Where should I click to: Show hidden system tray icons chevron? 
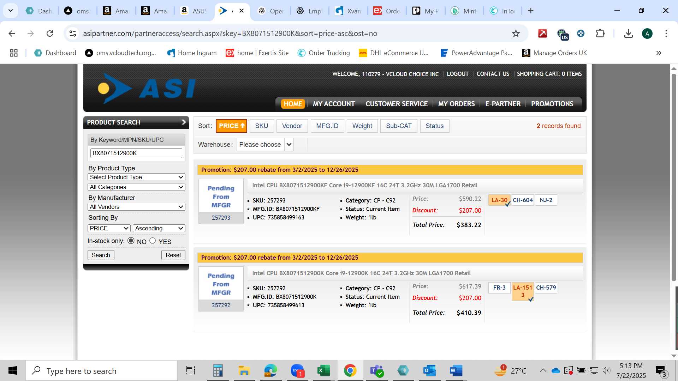pyautogui.click(x=543, y=370)
